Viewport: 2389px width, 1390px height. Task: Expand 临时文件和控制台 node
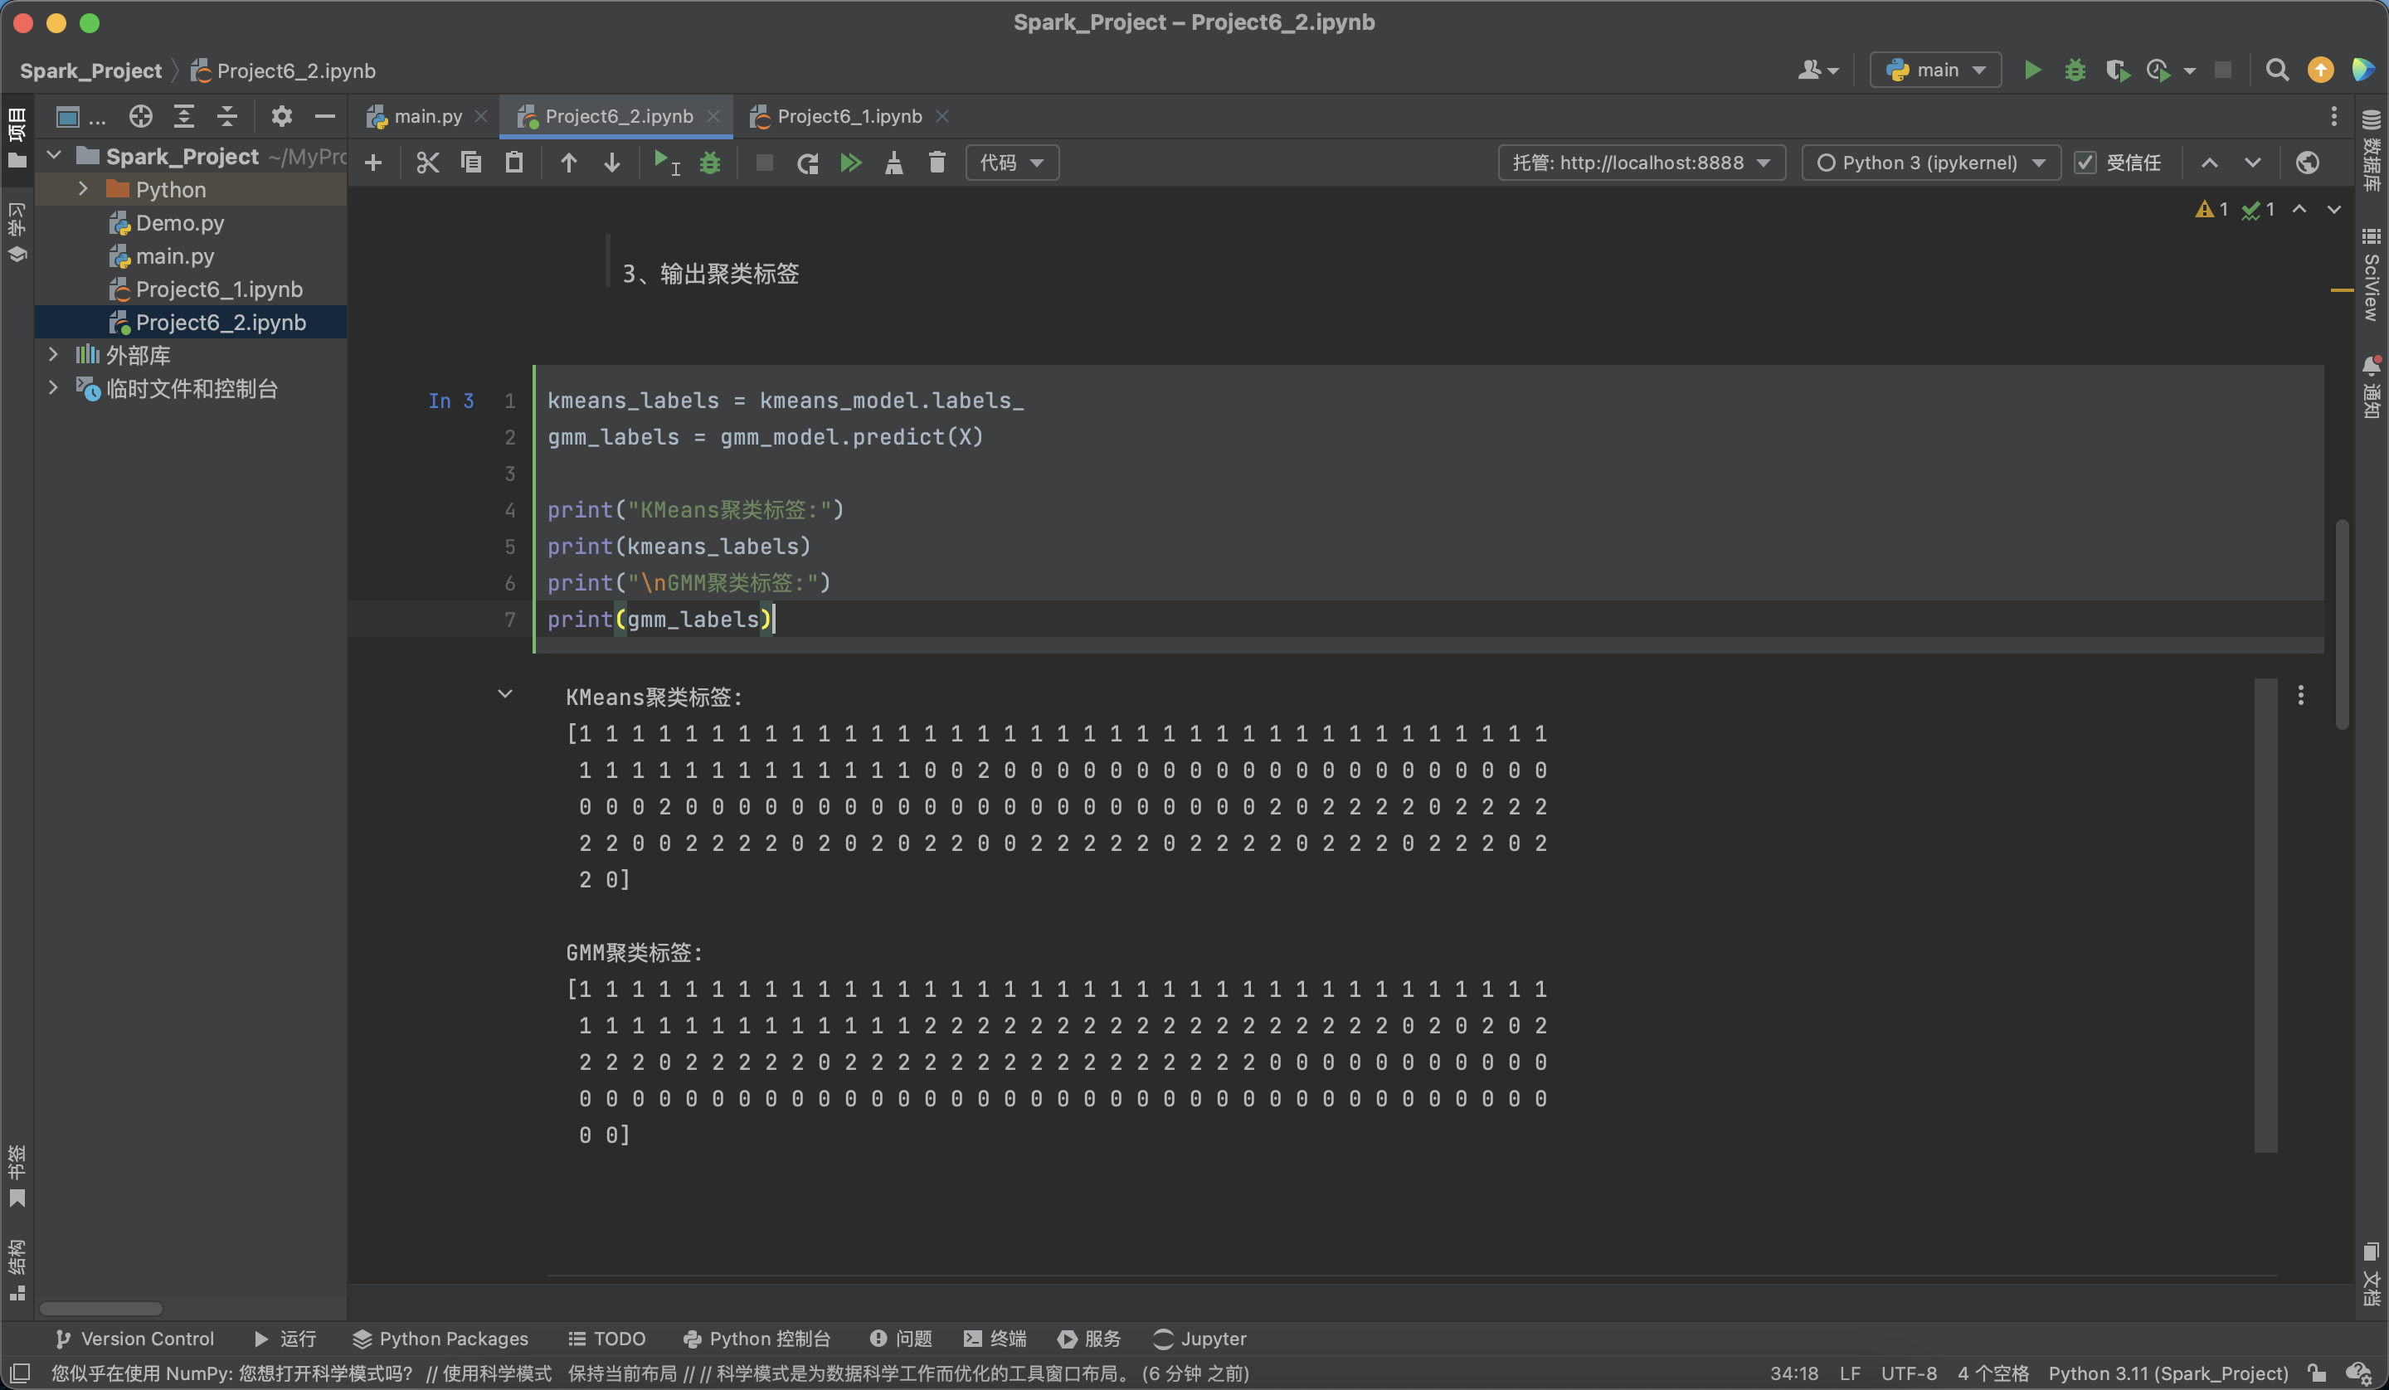pos(54,388)
